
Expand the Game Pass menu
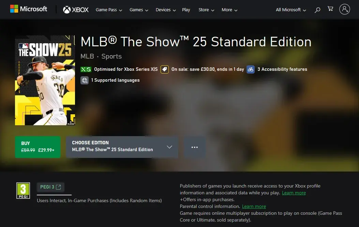tap(109, 10)
